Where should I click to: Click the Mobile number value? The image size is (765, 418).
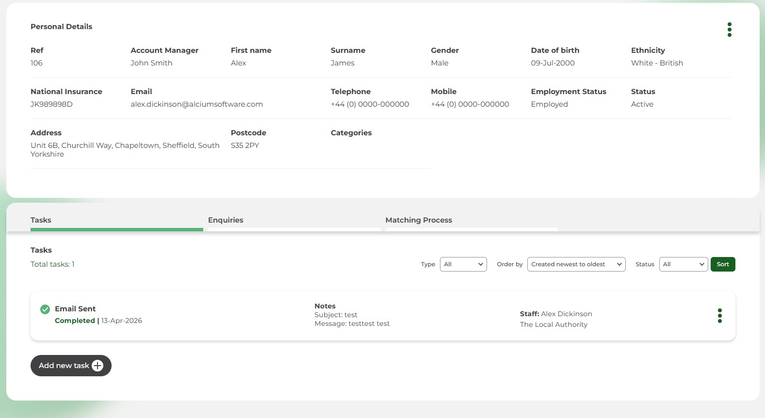[x=470, y=104]
